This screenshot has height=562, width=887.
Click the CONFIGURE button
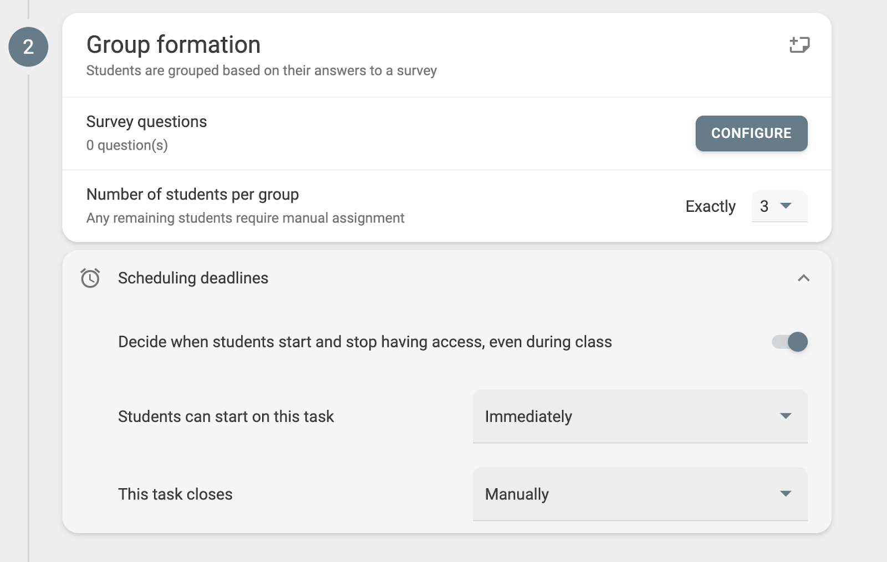[x=751, y=133]
